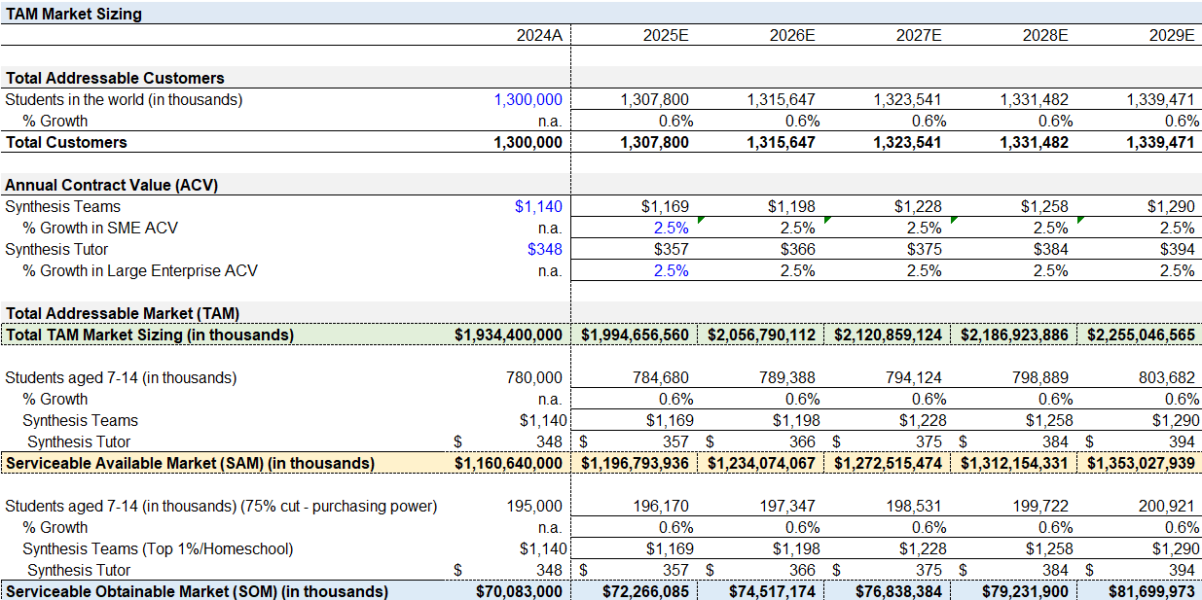Click the 2029E column header

click(1171, 35)
